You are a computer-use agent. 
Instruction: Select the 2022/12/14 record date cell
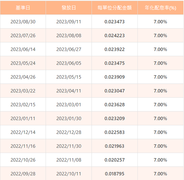pos(23,132)
